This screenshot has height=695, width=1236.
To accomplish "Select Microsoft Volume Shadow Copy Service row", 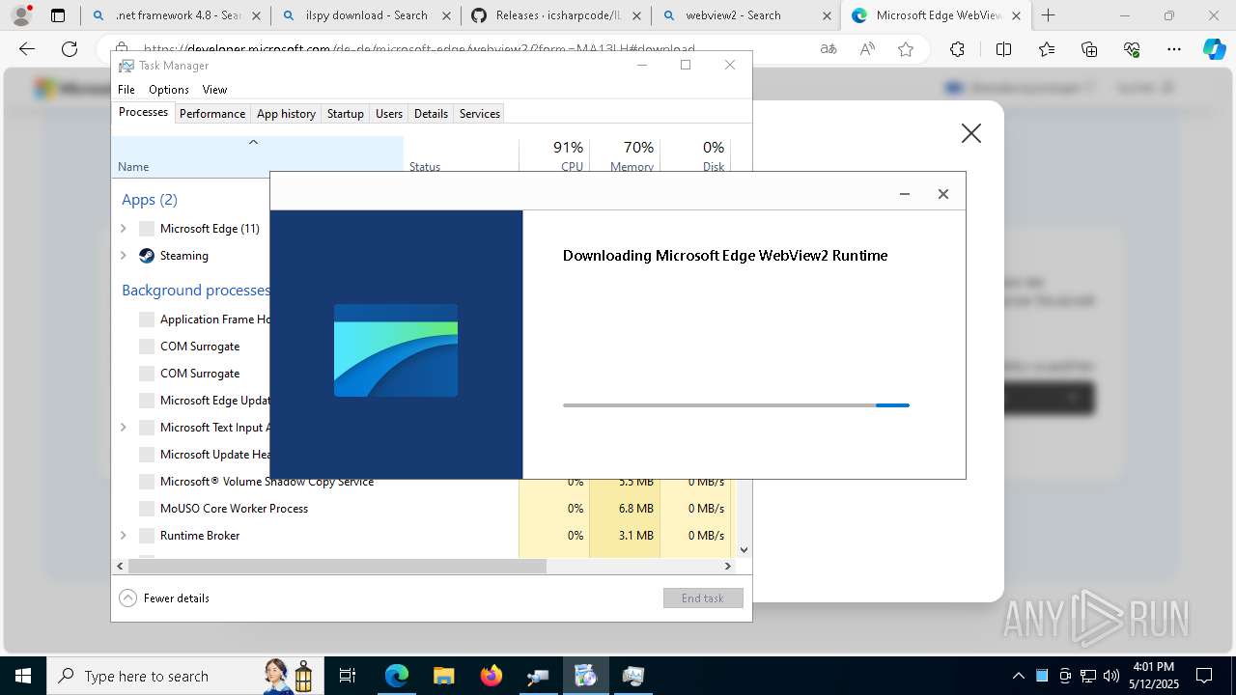I will pyautogui.click(x=423, y=482).
